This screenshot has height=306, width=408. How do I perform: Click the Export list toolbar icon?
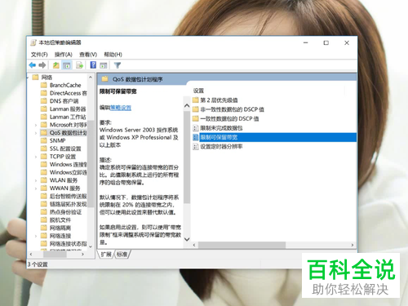(x=79, y=65)
